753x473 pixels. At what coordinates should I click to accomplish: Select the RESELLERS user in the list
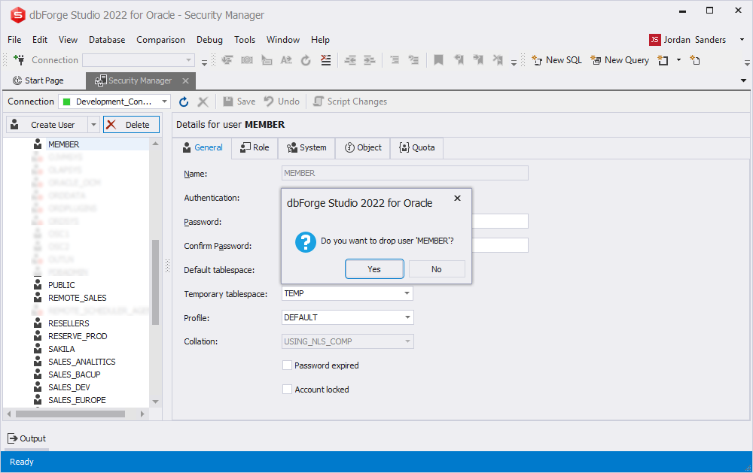69,323
